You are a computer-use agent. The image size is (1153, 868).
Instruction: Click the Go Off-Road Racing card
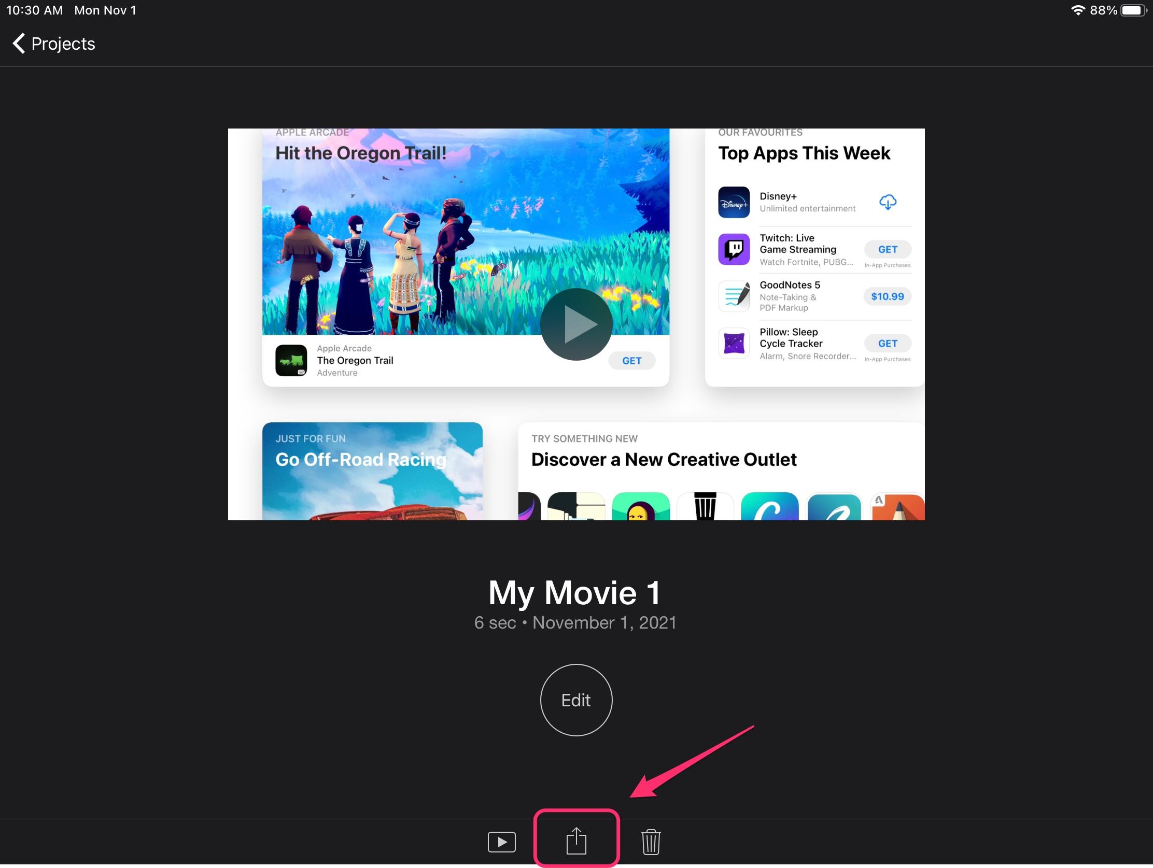[x=372, y=471]
